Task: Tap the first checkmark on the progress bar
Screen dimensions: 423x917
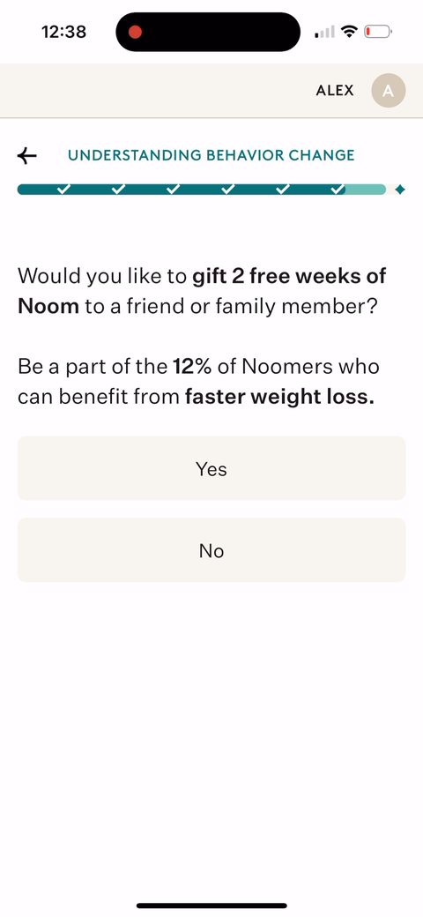Action: [63, 190]
